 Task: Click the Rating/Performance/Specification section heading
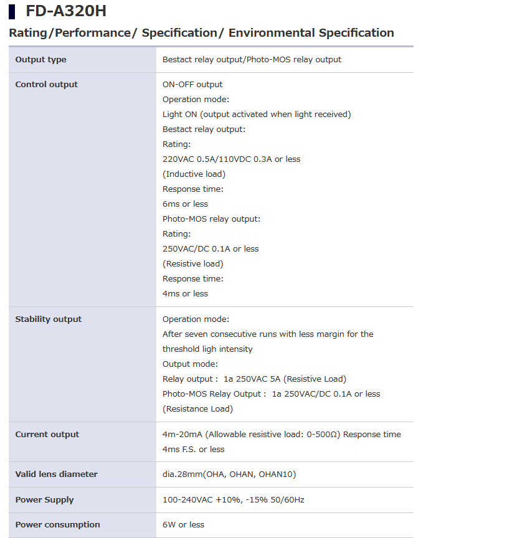[x=201, y=33]
